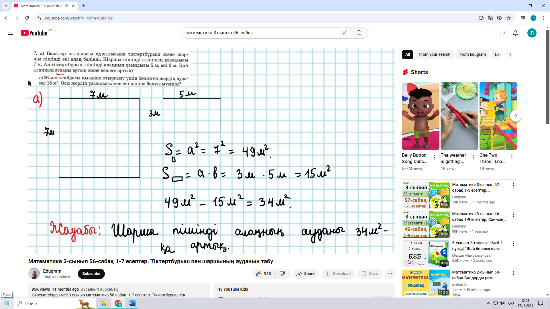Open the YouTube hamburger guide menu
The image size is (550, 309).
(10, 33)
